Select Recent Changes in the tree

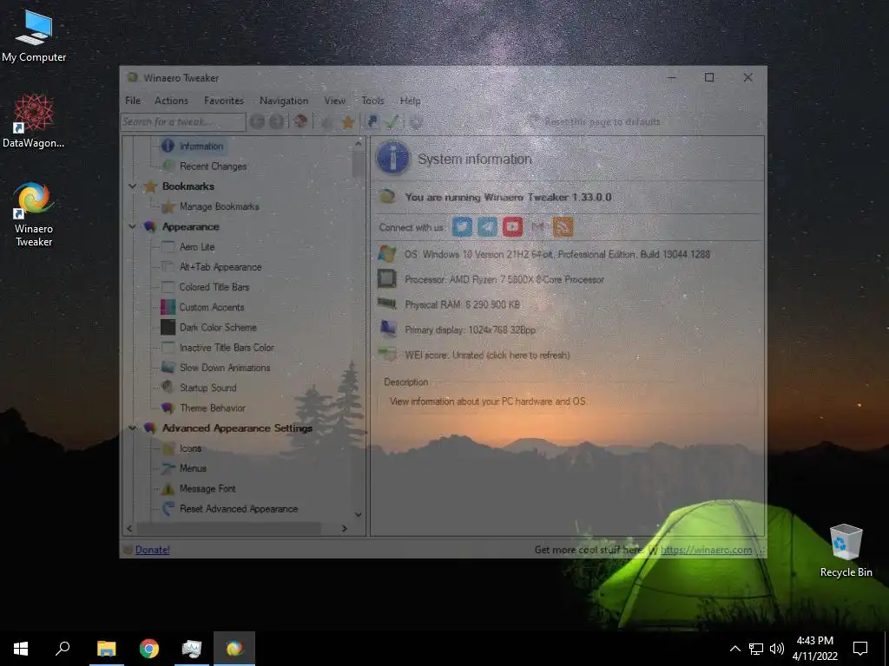point(214,166)
